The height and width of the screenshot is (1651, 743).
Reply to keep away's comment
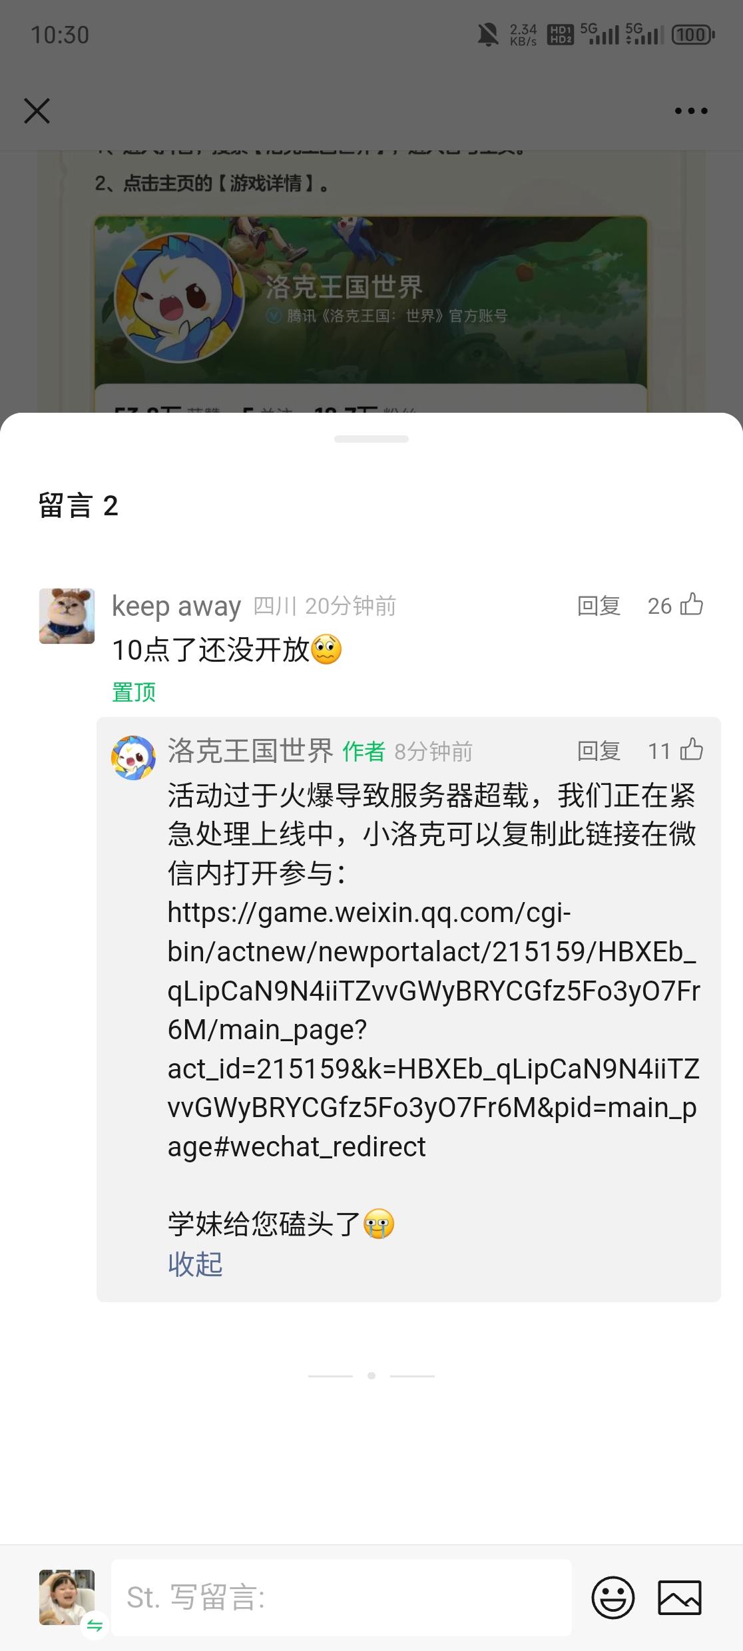click(599, 605)
